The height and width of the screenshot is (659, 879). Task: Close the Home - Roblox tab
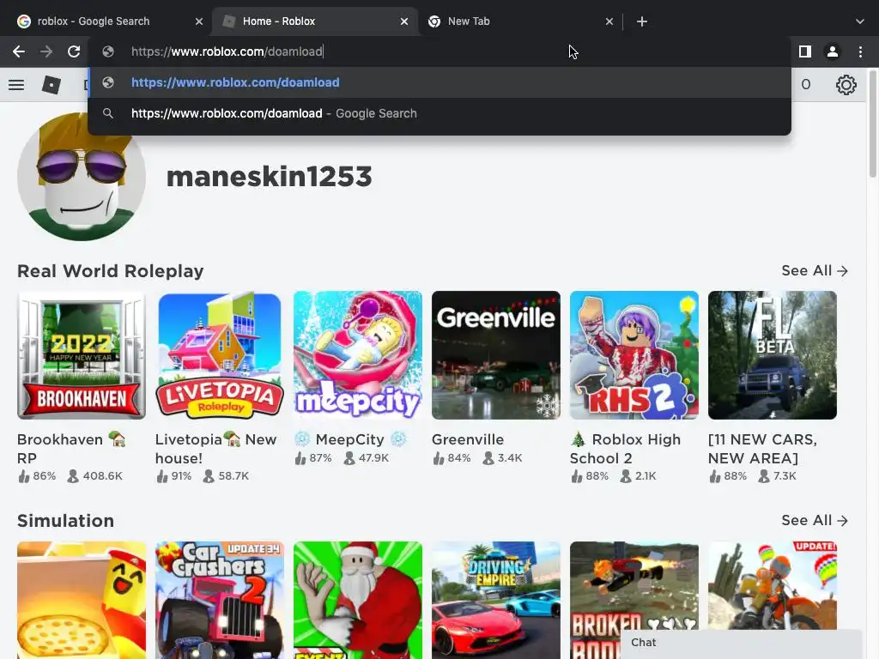(404, 21)
